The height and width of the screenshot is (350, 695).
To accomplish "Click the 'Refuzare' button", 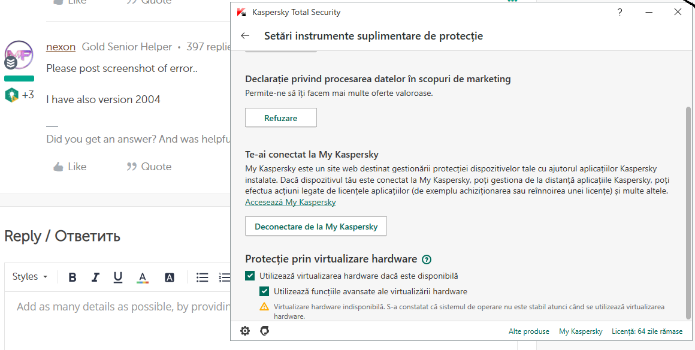I will [281, 118].
